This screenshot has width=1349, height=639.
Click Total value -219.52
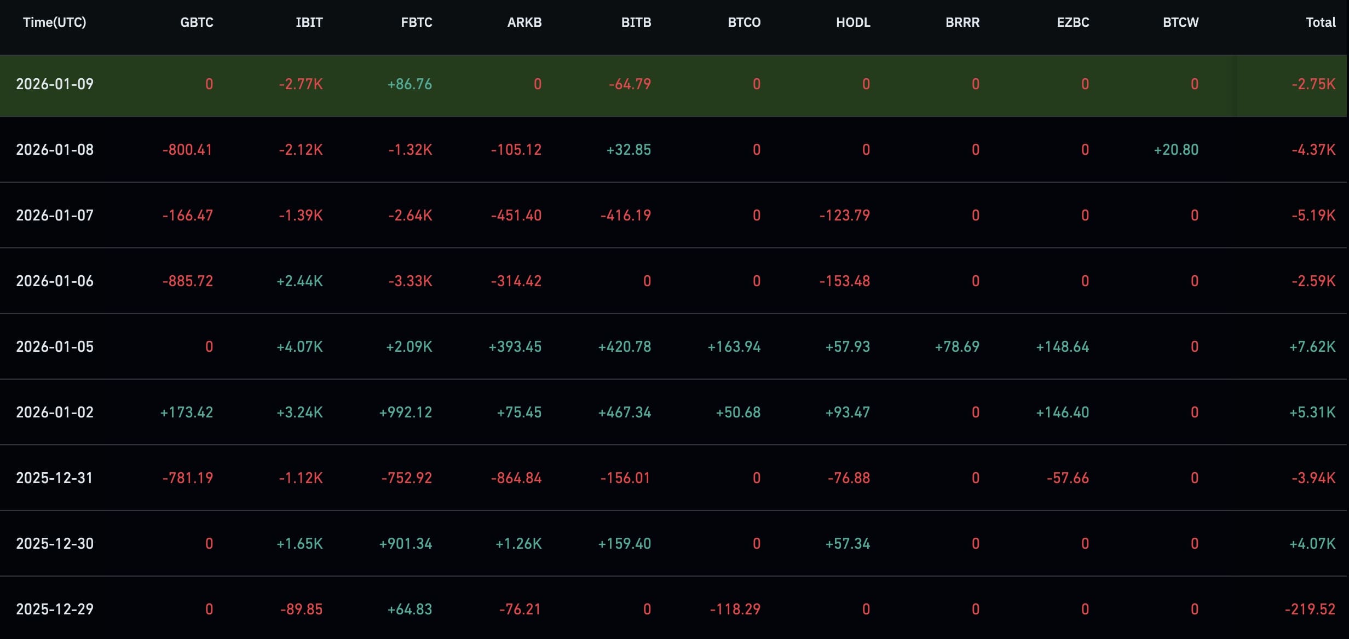tap(1310, 609)
